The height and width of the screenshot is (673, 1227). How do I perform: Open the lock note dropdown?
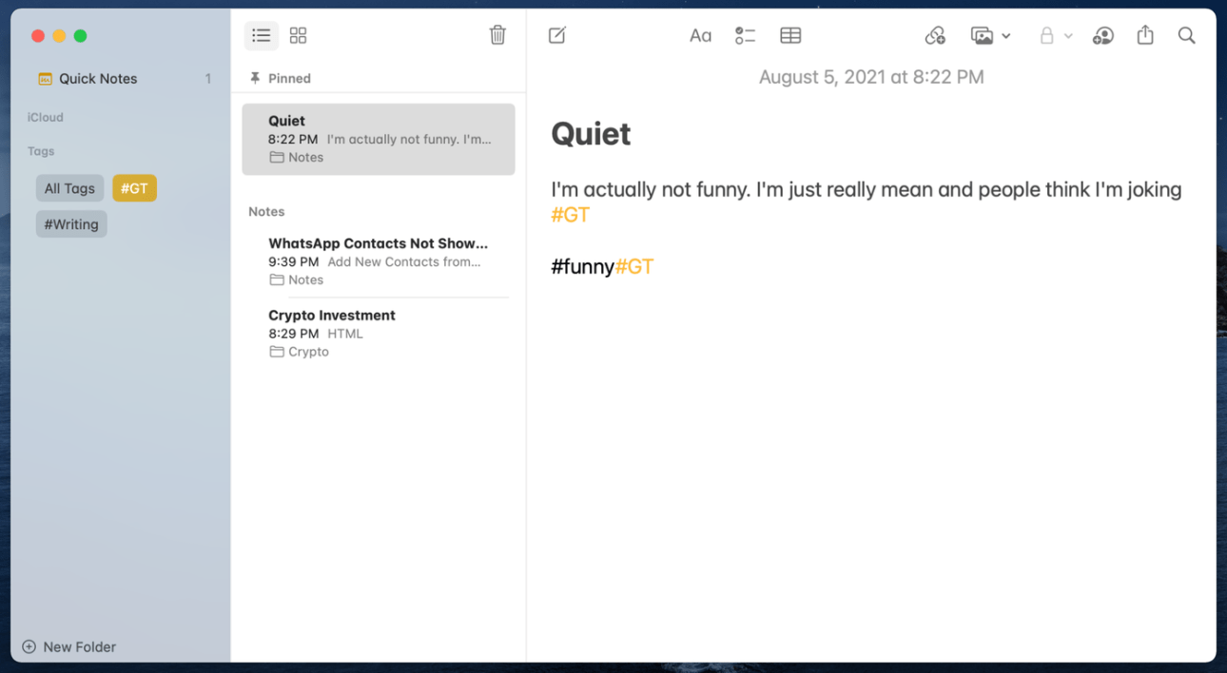(1055, 36)
